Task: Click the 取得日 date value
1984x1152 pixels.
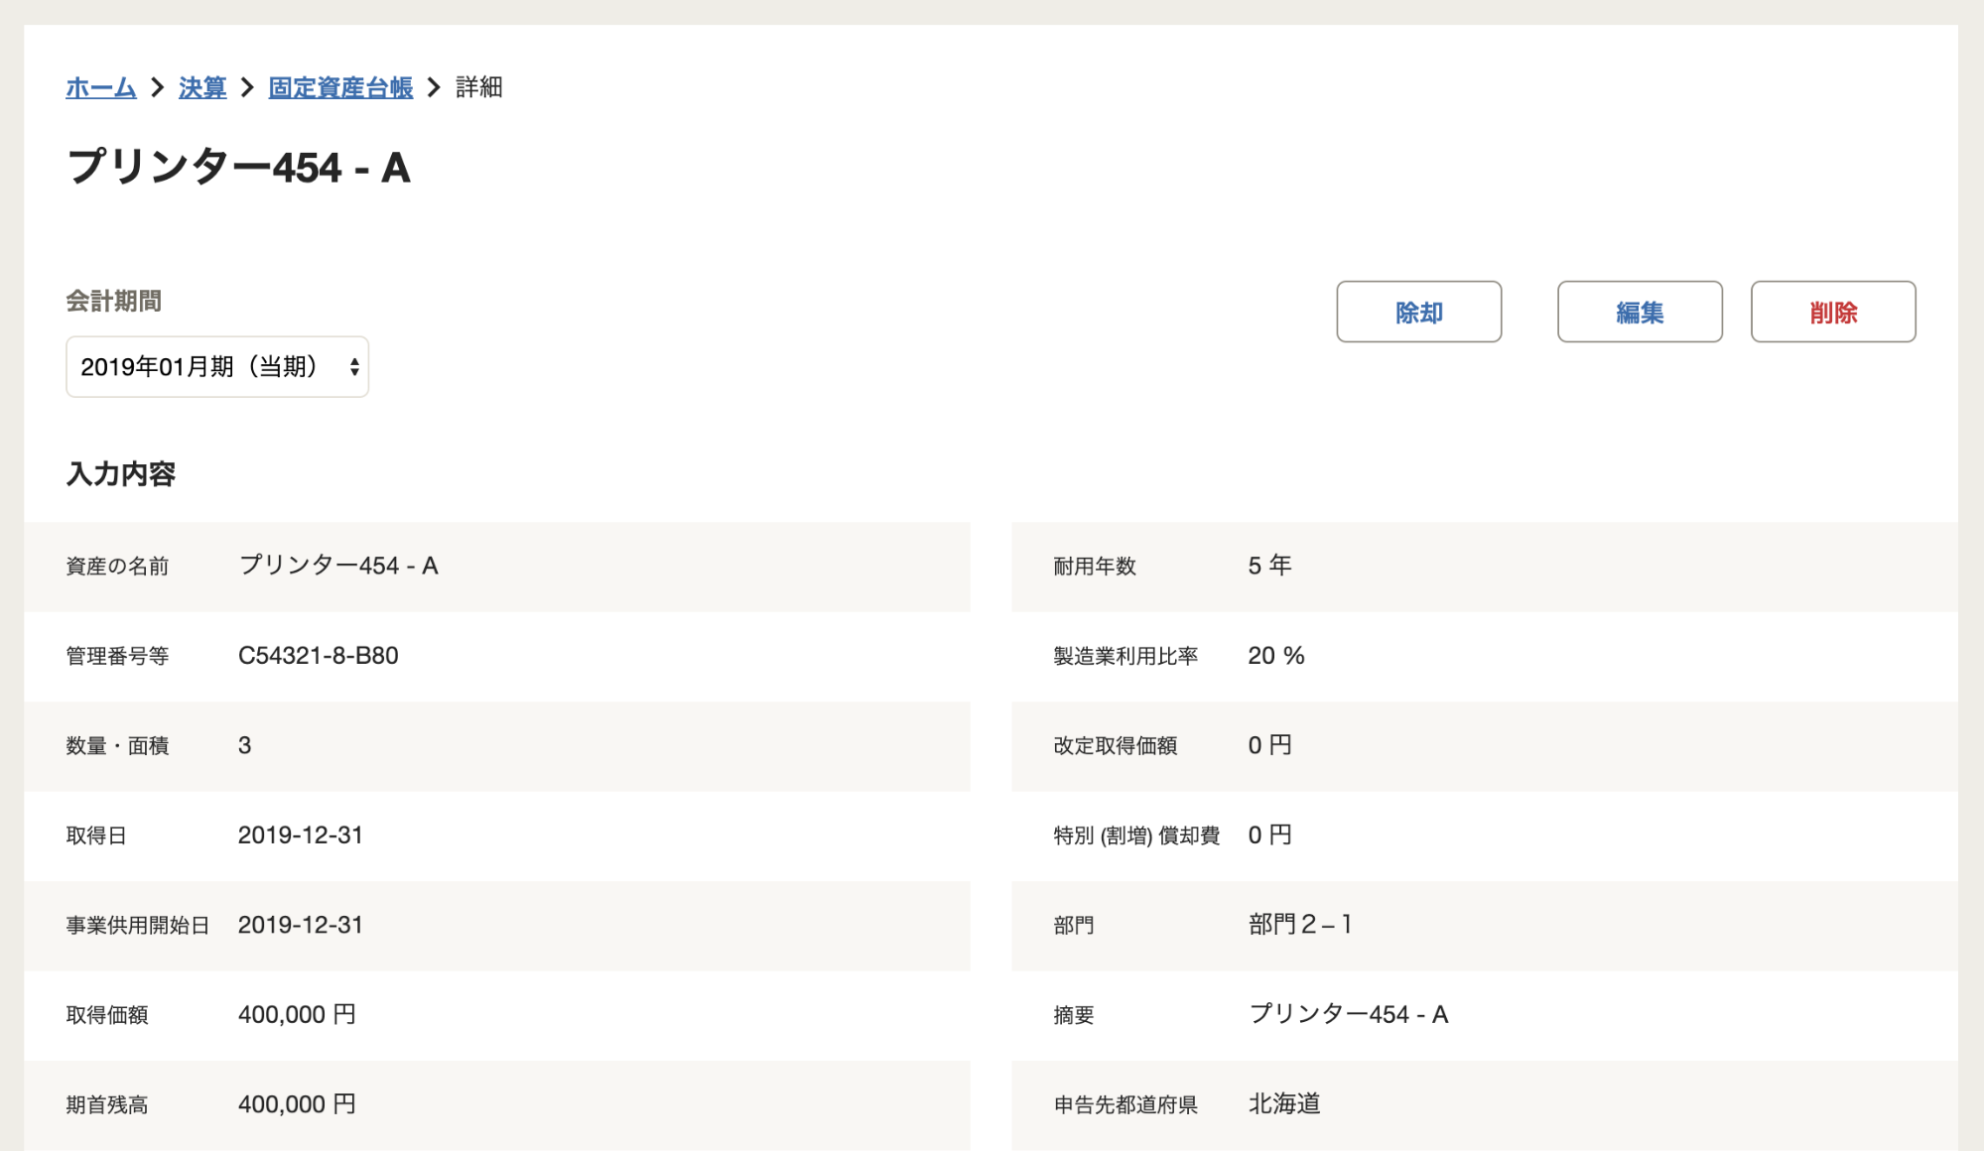Action: (x=300, y=835)
